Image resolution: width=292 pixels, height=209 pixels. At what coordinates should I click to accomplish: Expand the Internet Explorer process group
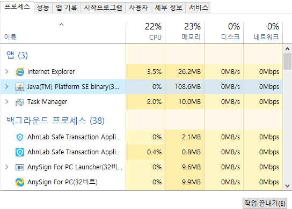click(7, 72)
